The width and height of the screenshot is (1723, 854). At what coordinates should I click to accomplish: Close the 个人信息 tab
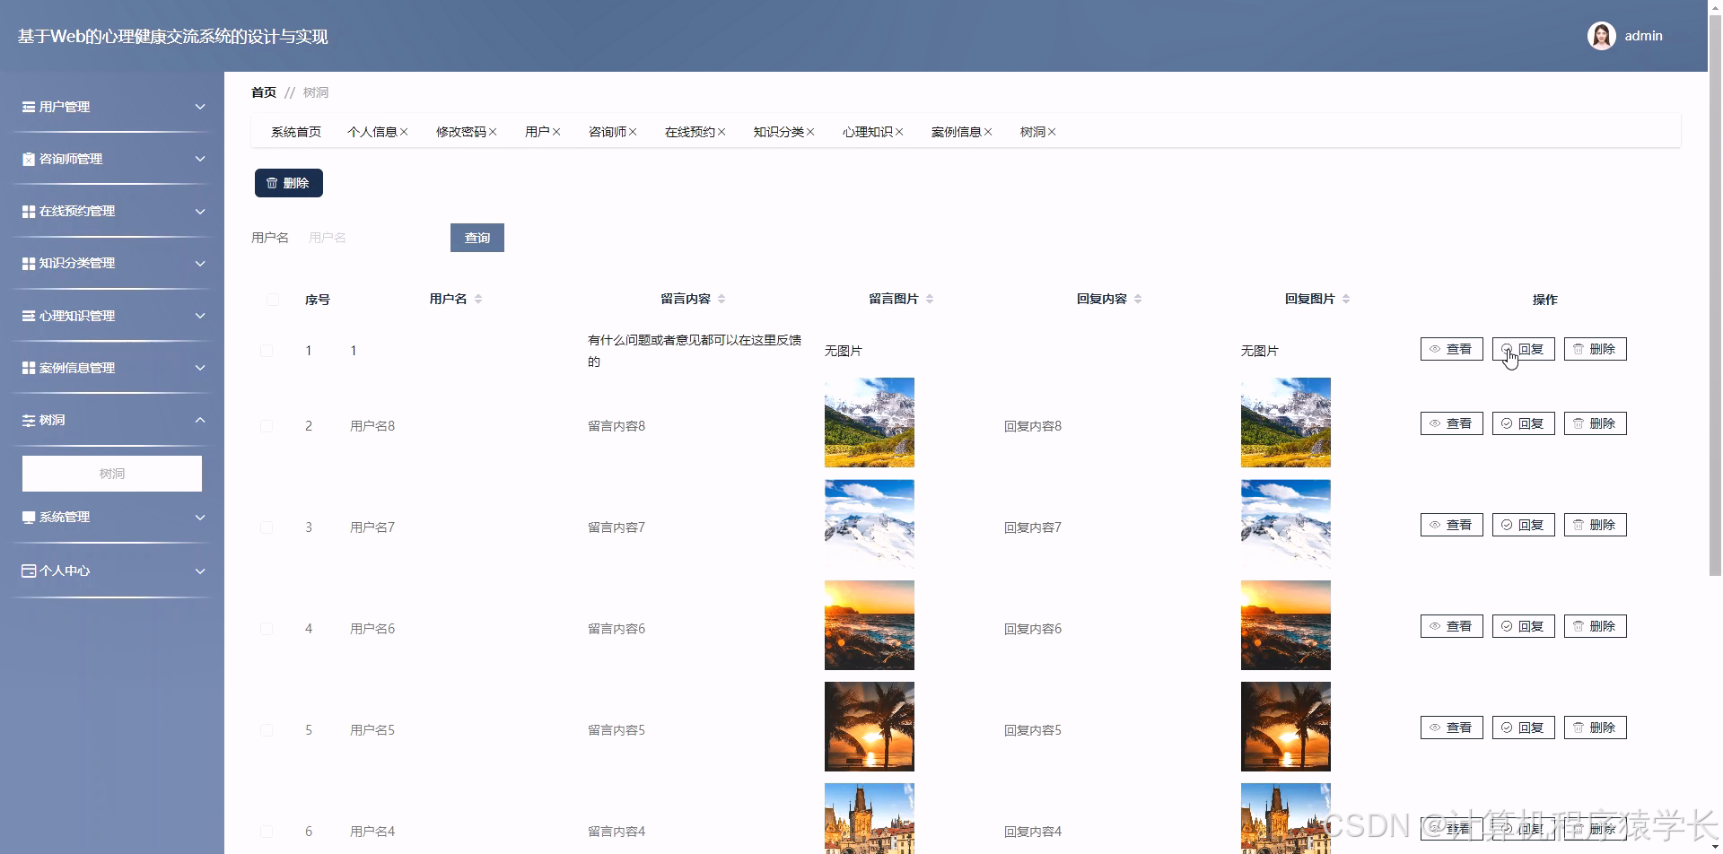(x=404, y=132)
